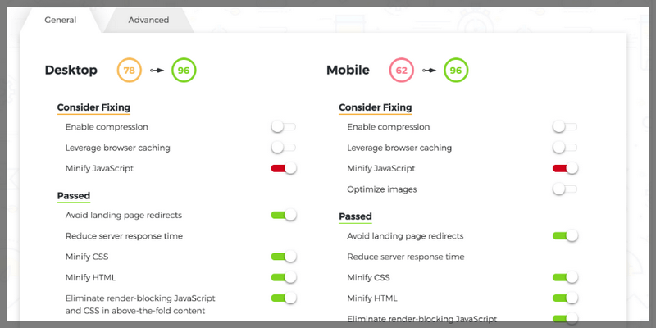Click Desktop optimized score 96 badge
The image size is (656, 328).
point(184,71)
